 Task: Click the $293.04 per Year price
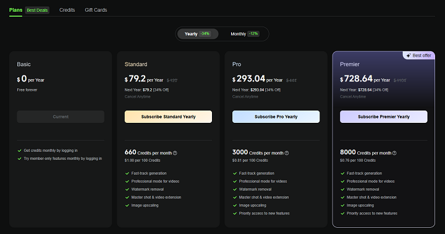[257, 79]
